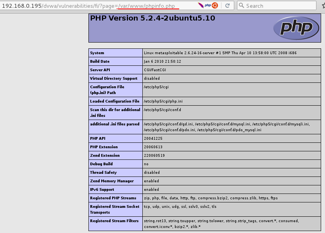Click 'disabled' in the Thread Safety row

152,172
